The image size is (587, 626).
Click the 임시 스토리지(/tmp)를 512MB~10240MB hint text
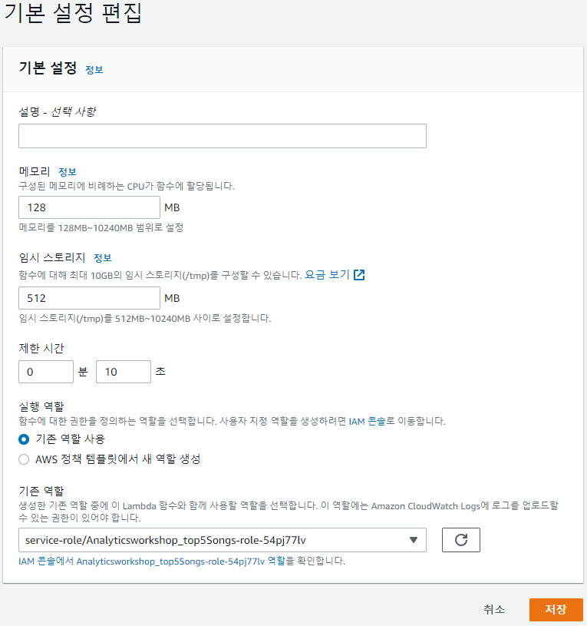[x=145, y=319]
